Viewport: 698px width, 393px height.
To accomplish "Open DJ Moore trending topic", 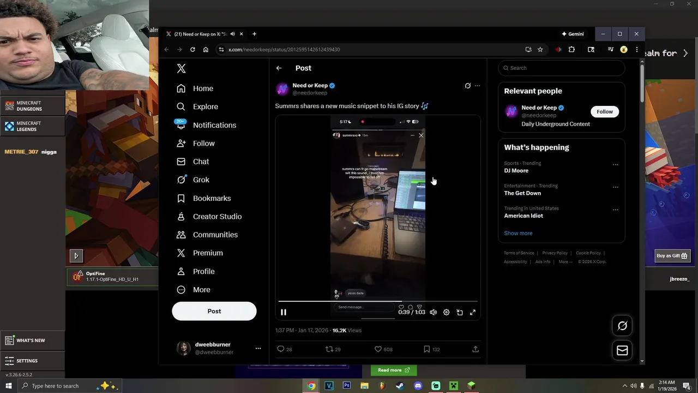I will click(x=516, y=170).
